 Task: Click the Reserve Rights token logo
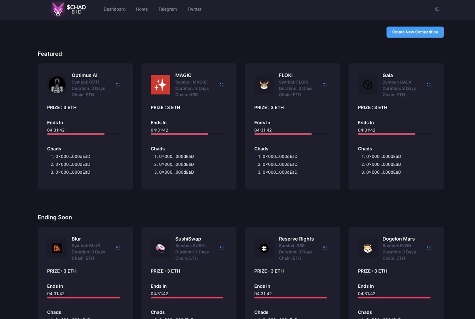tap(264, 248)
